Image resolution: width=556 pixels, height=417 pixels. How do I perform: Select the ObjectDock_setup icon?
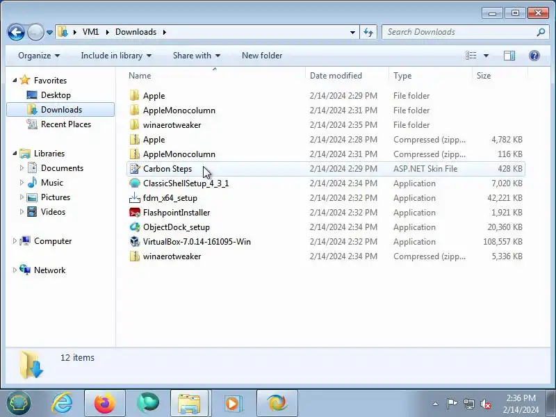coord(134,227)
